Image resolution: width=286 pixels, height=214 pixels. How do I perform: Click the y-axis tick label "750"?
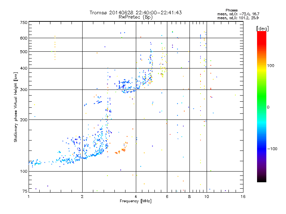click(24, 22)
